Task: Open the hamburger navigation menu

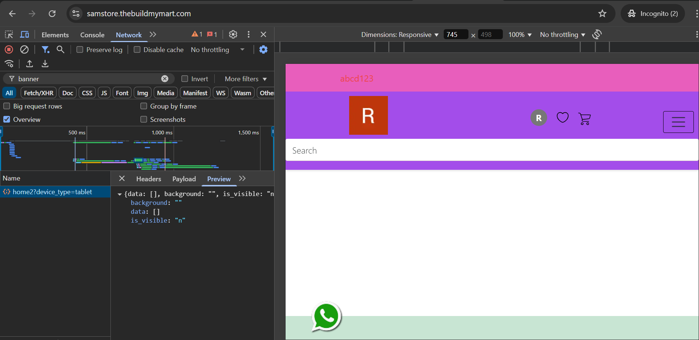Action: pyautogui.click(x=678, y=122)
